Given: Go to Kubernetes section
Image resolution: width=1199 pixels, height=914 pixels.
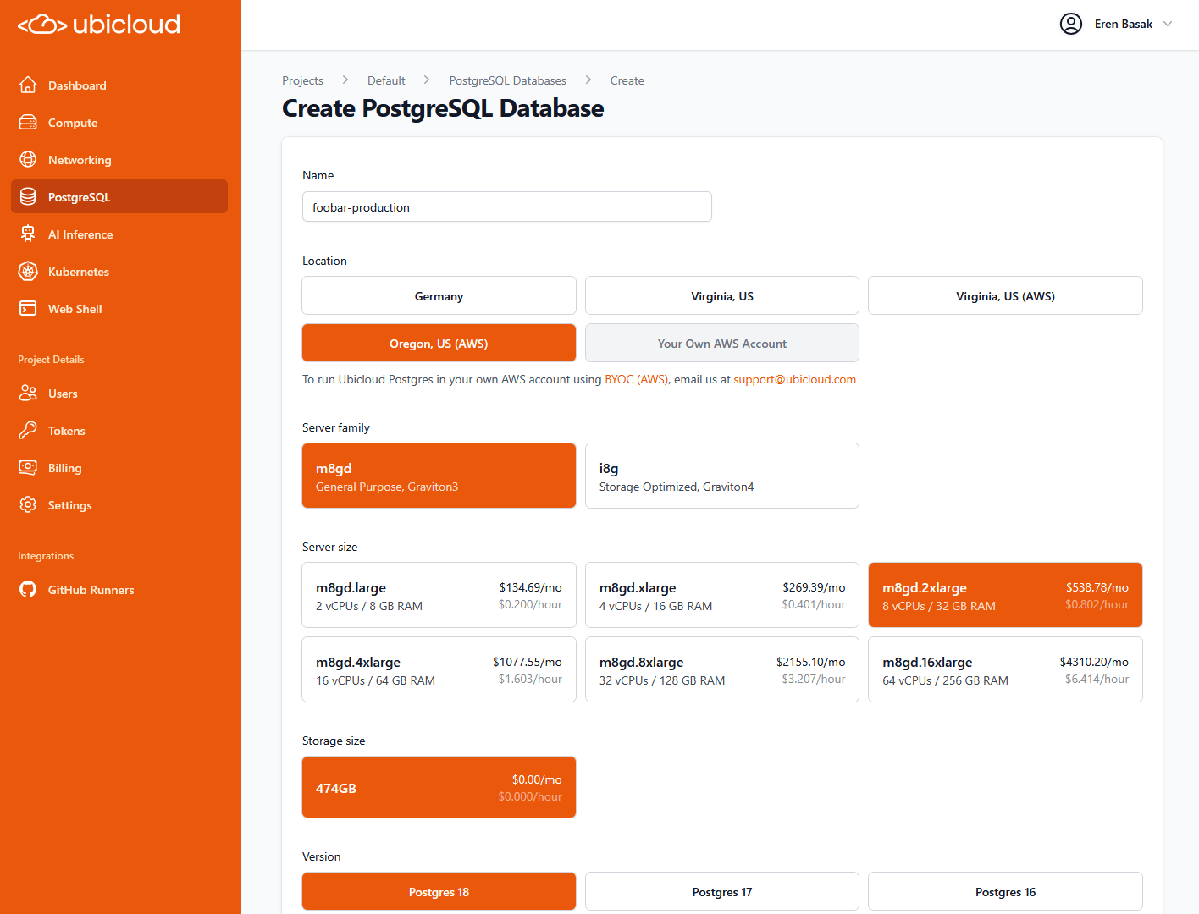Looking at the screenshot, I should (119, 272).
